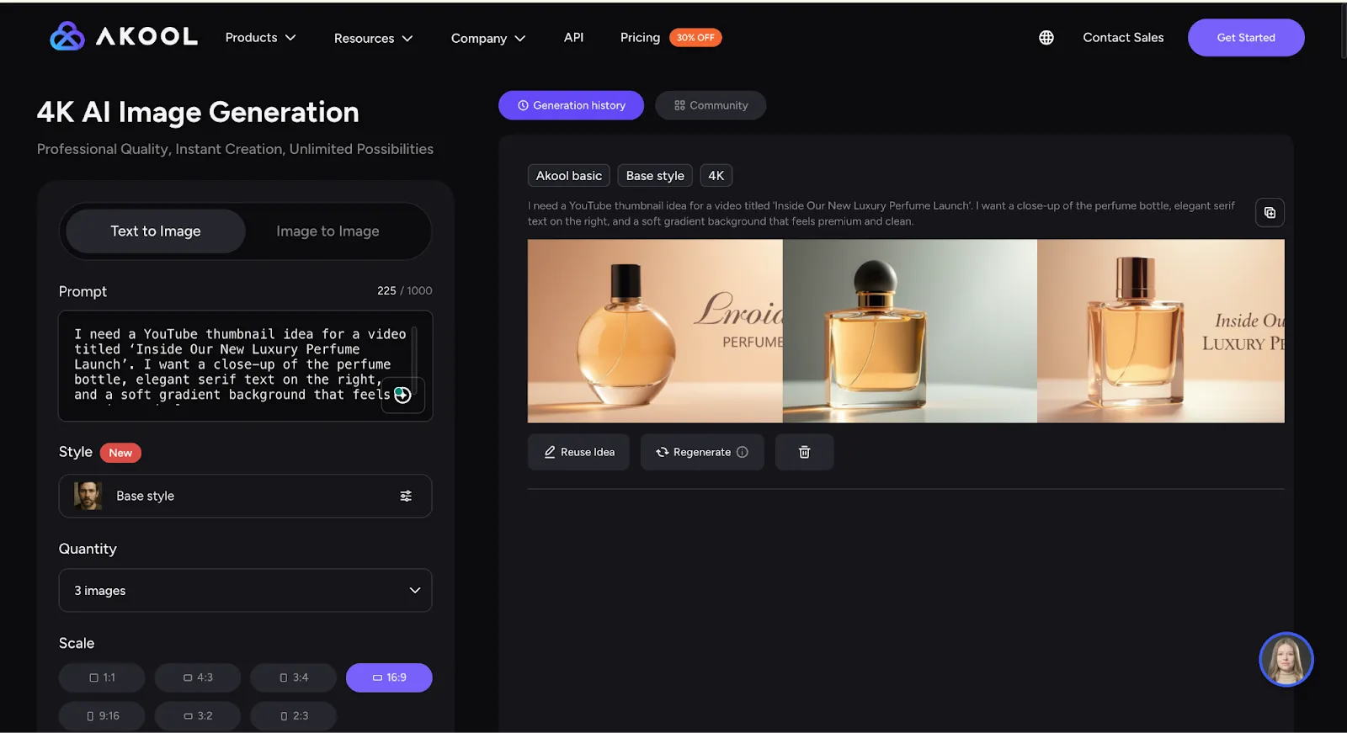Open the Luxury perfume image on the right

click(x=1161, y=331)
